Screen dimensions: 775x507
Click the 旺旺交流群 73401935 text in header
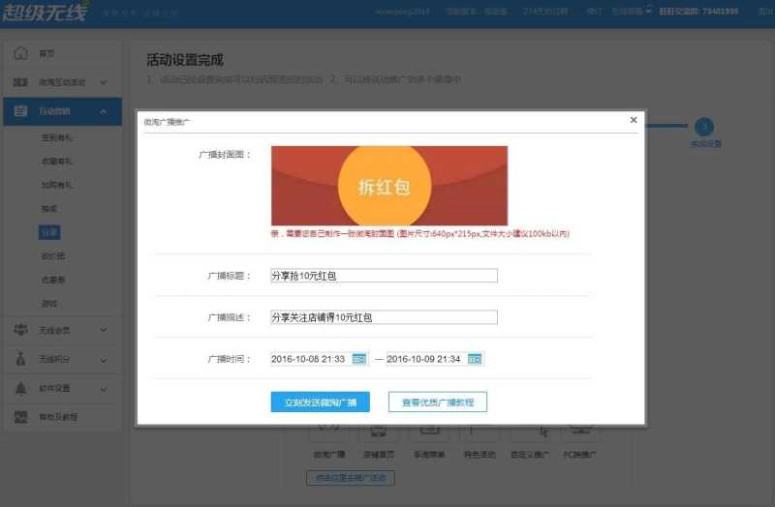pos(698,11)
